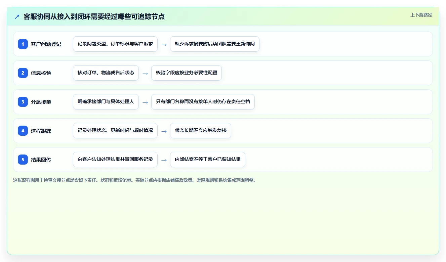446x262 pixels.
Task: Click the 结果回传 step label
Action: (x=41, y=160)
